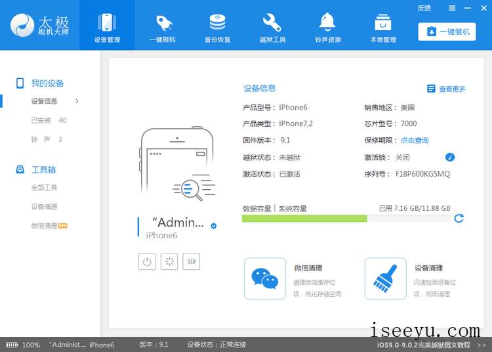Open 铃声 3 ringtones list

[47, 139]
